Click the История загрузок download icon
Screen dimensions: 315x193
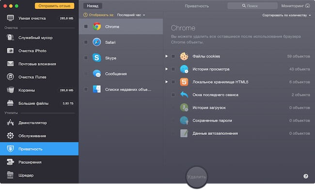(x=184, y=107)
